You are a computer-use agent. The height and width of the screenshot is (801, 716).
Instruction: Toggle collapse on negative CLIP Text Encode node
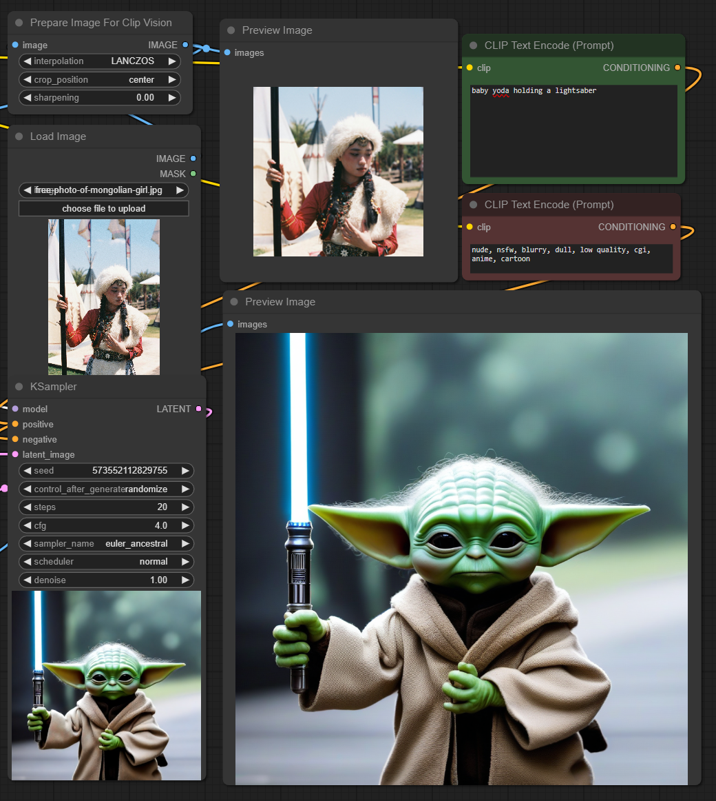pyautogui.click(x=474, y=205)
